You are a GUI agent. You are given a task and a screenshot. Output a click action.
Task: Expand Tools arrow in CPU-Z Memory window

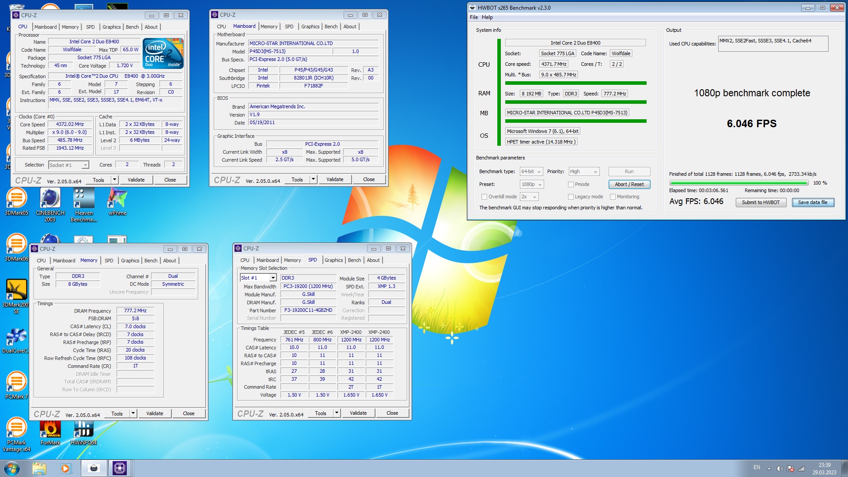(133, 413)
